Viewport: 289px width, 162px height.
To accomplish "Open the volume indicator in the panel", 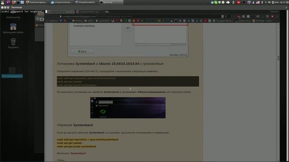I will pyautogui.click(x=269, y=2).
